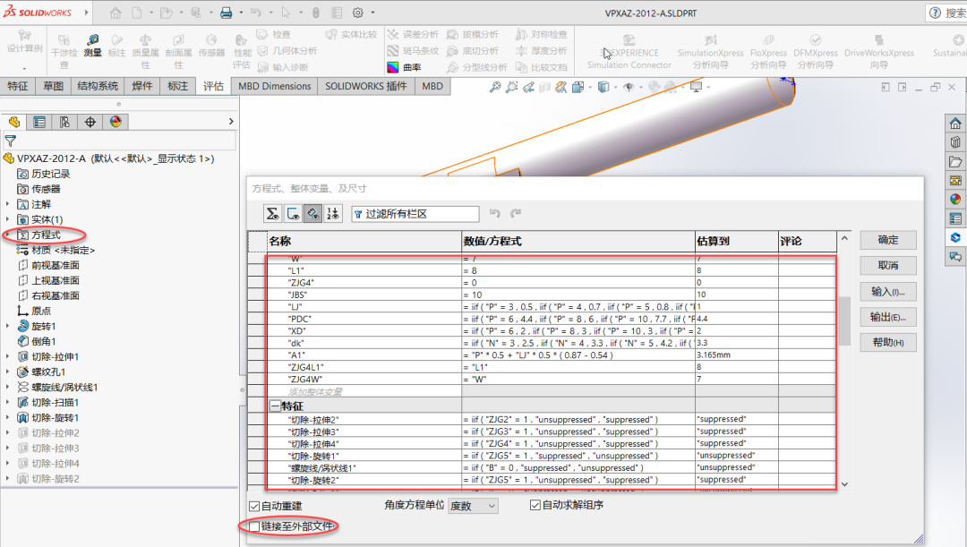Click the tree filter funnel icon
Image resolution: width=967 pixels, height=547 pixels.
click(11, 141)
